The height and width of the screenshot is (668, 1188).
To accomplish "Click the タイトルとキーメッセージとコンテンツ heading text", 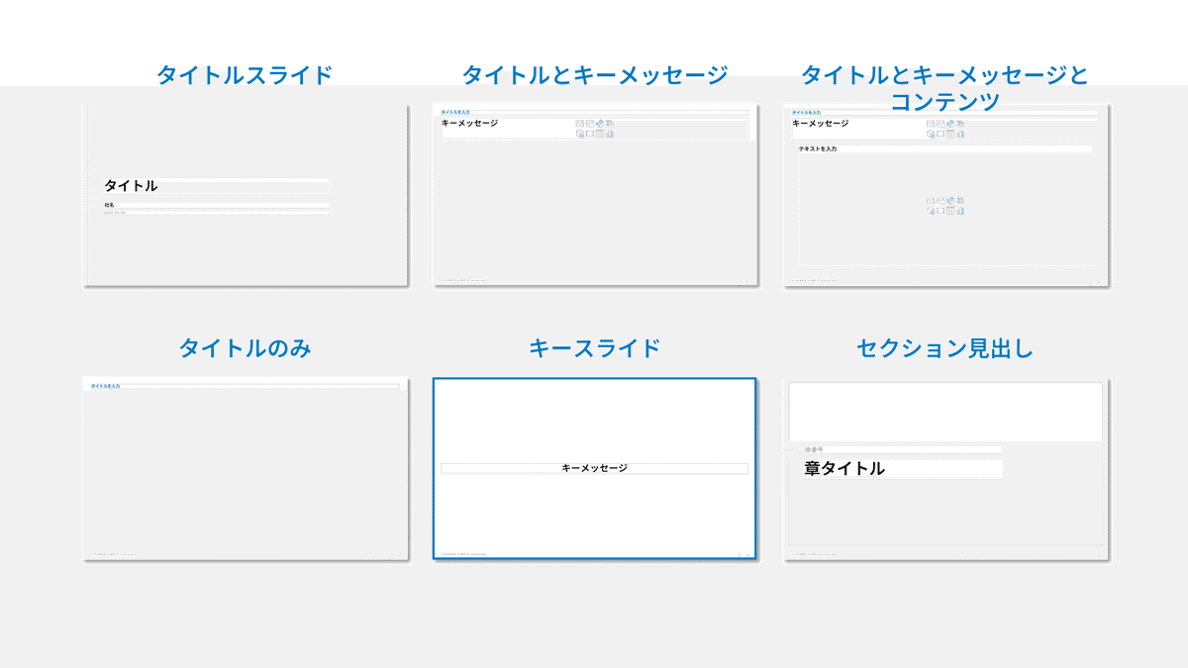I will [944, 87].
